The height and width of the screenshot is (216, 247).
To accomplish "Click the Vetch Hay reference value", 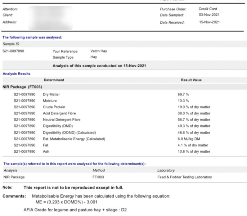I will pyautogui.click(x=98, y=51).
